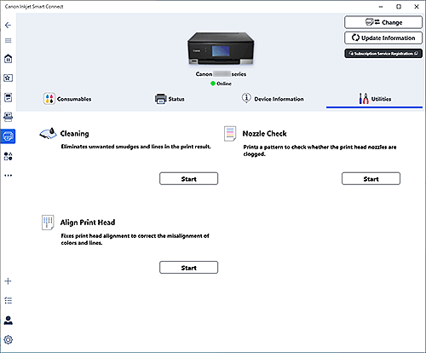Click Update Information button
The height and width of the screenshot is (353, 426).
tap(383, 38)
